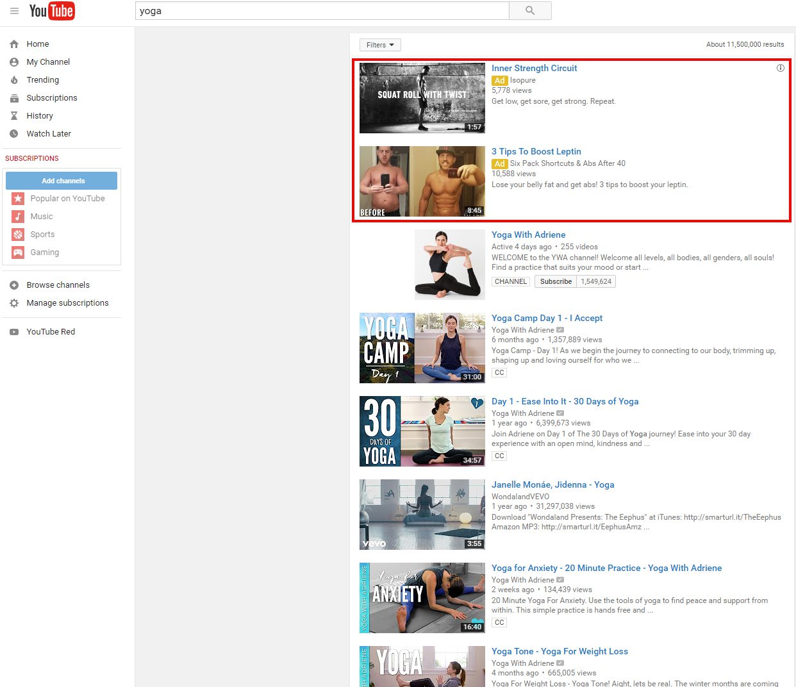Open the Inner Strength Circuit ad link
The width and height of the screenshot is (796, 687).
(534, 68)
